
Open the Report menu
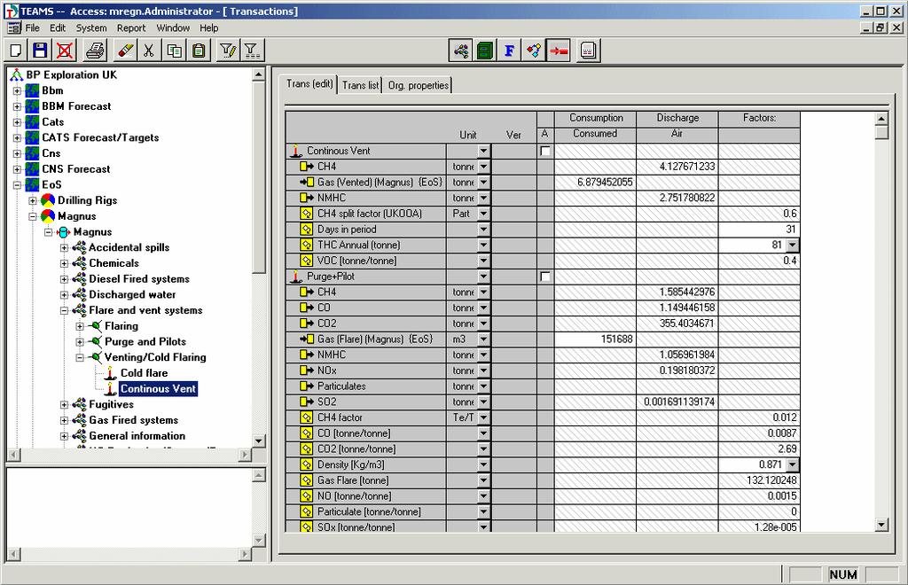(x=131, y=27)
